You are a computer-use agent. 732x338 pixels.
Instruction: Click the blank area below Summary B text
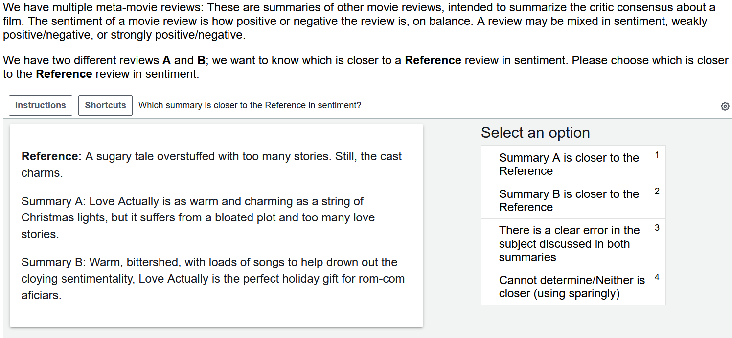point(215,314)
